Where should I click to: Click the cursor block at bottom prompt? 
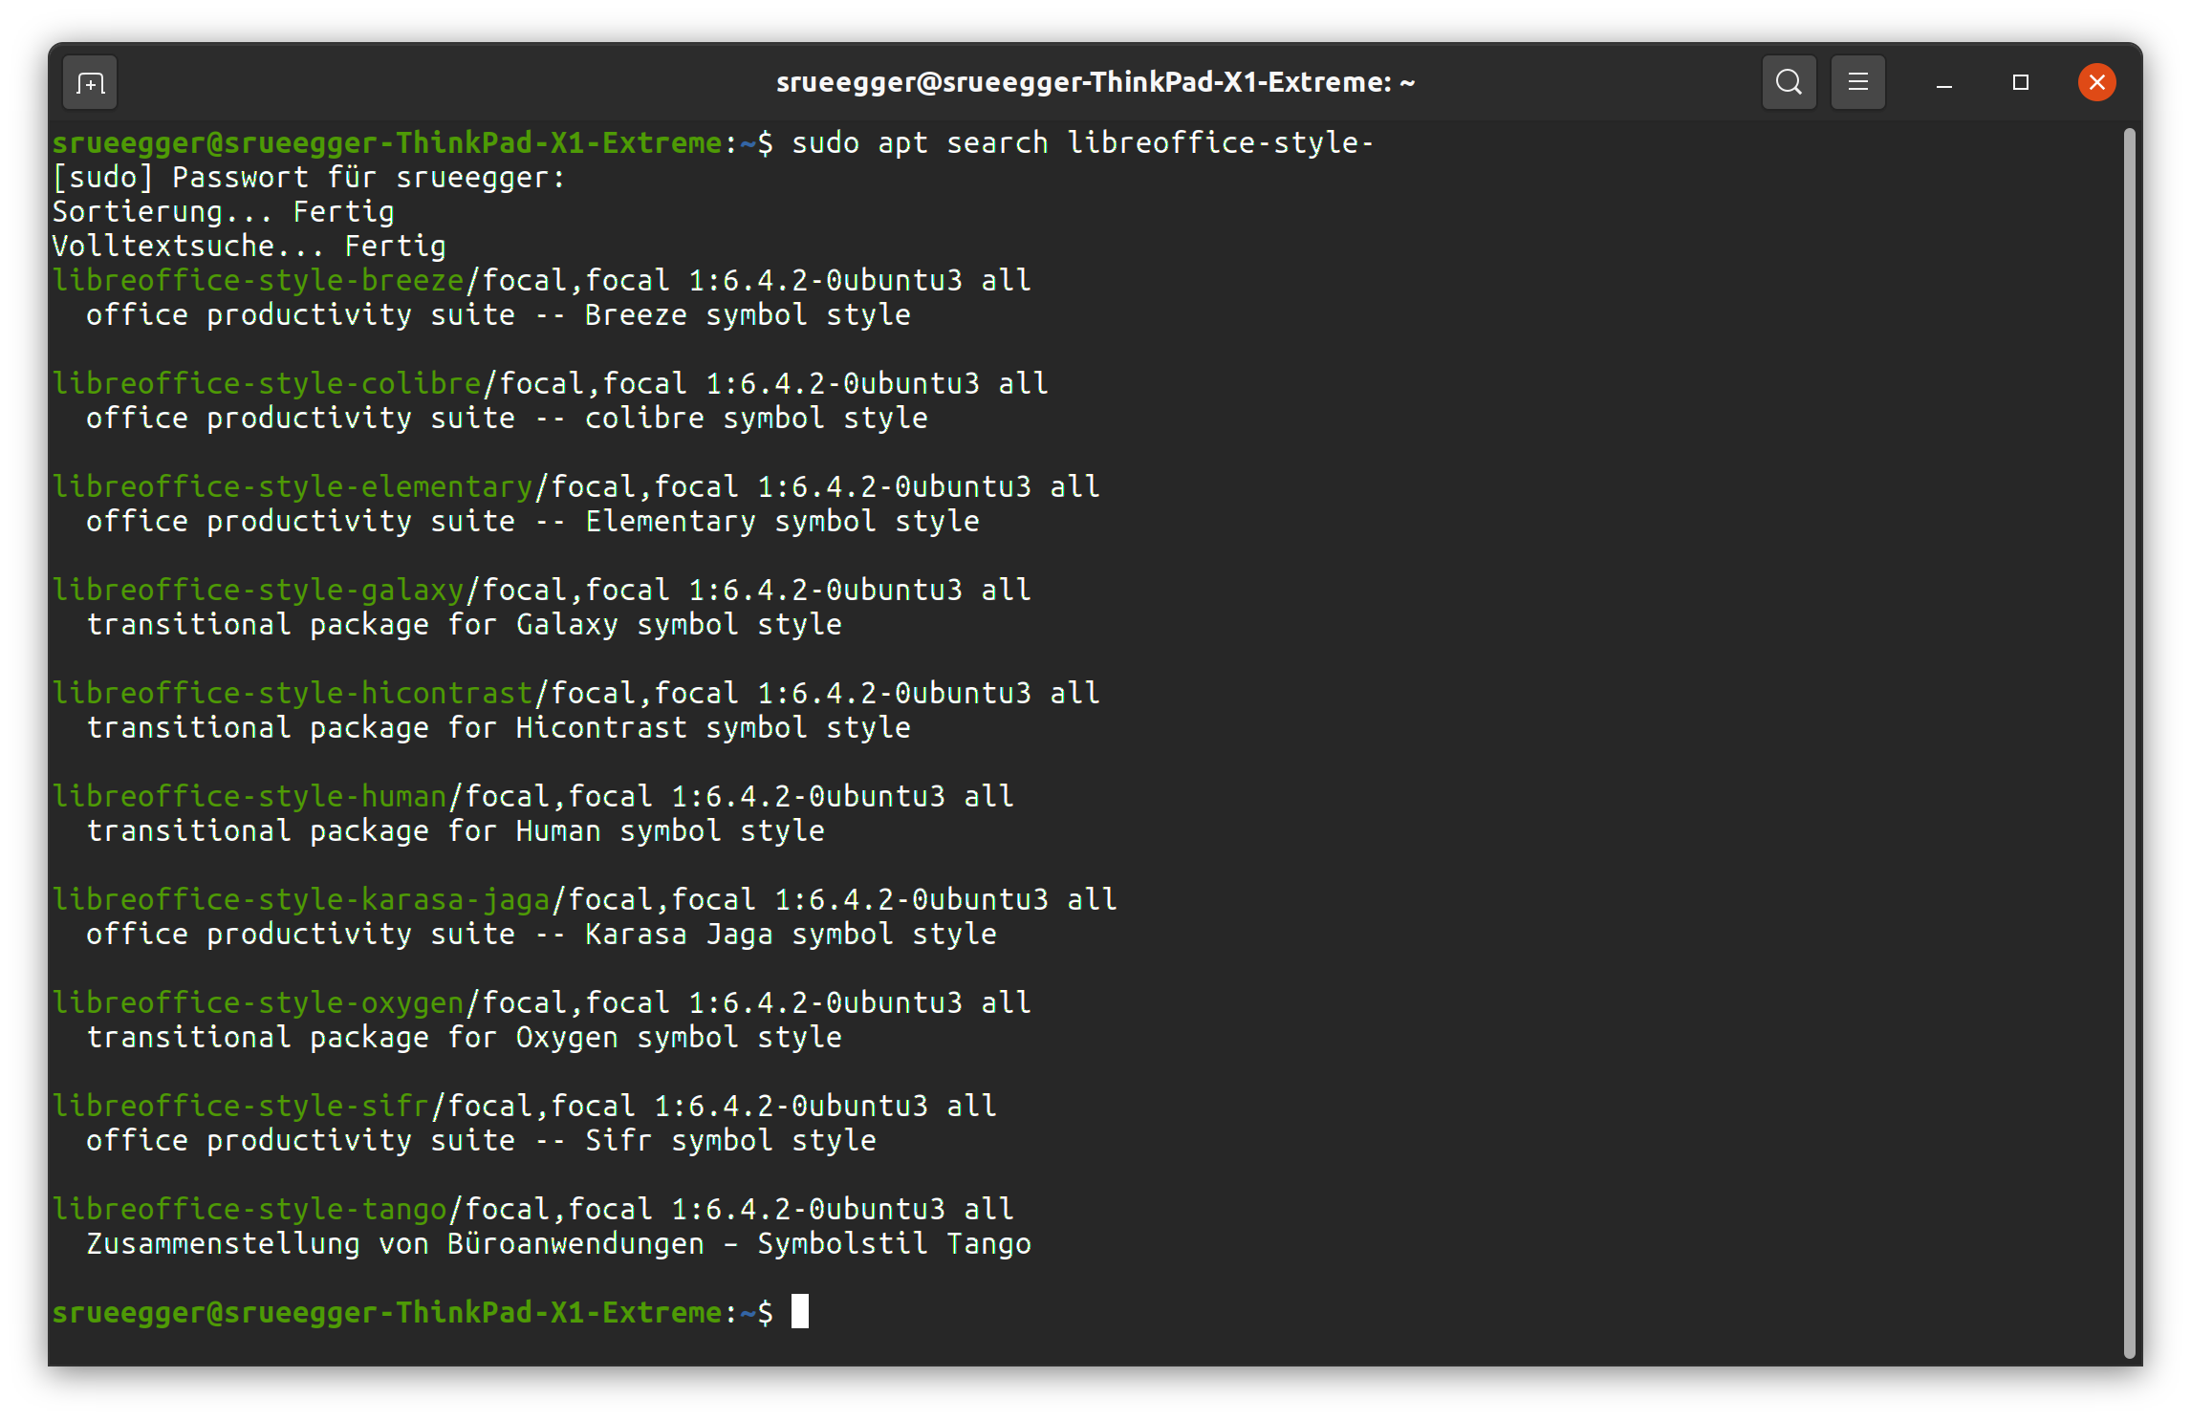800,1312
